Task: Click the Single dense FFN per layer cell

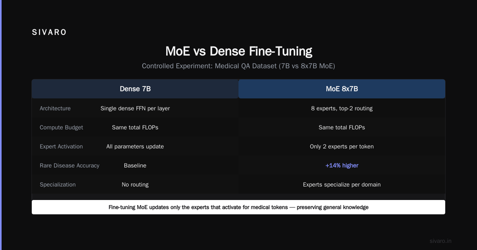Action: [135, 108]
